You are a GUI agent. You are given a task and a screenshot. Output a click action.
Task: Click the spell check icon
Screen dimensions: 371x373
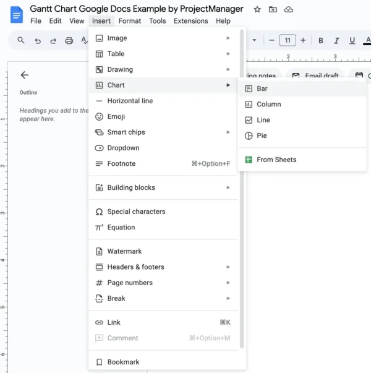tap(84, 40)
